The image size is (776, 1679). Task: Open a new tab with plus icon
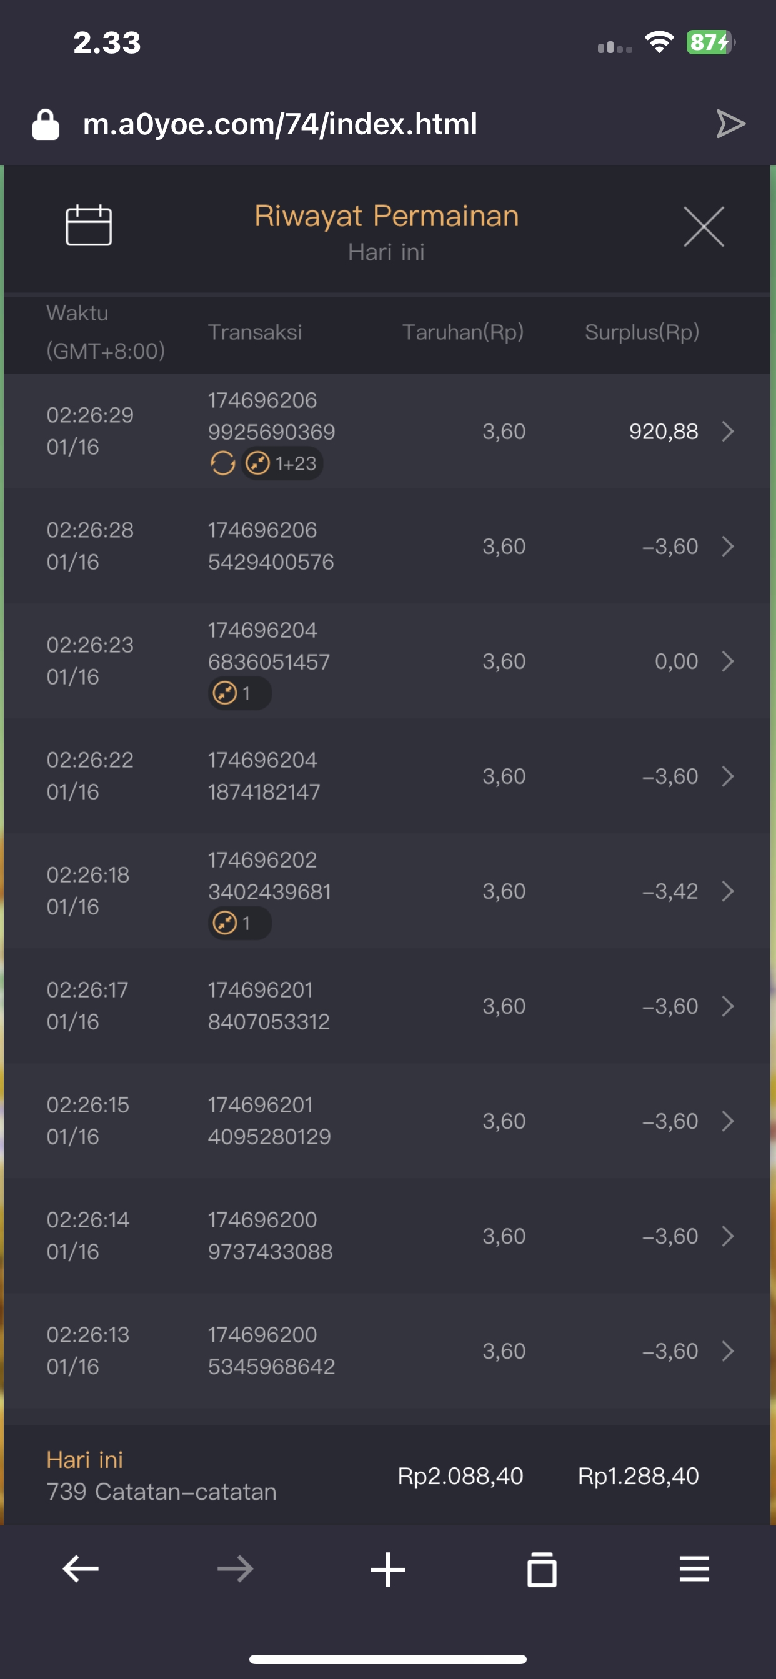[388, 1568]
